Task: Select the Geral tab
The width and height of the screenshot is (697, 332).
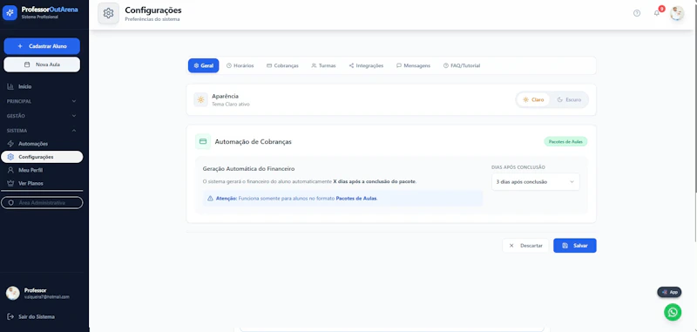Action: (203, 65)
